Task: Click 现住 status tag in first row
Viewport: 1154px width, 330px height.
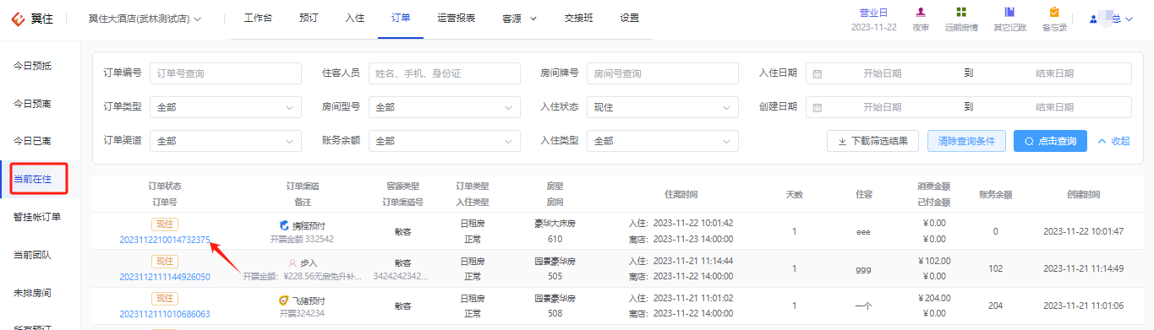Action: (x=165, y=224)
